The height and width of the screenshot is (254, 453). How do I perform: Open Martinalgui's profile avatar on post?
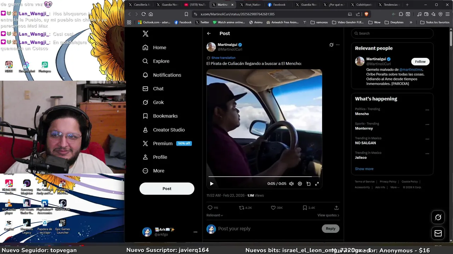pos(211,47)
